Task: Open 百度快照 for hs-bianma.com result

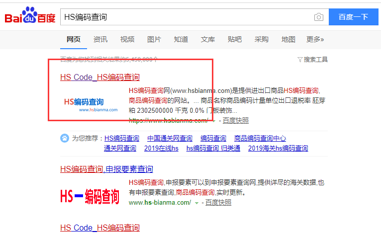Action: 218,202
